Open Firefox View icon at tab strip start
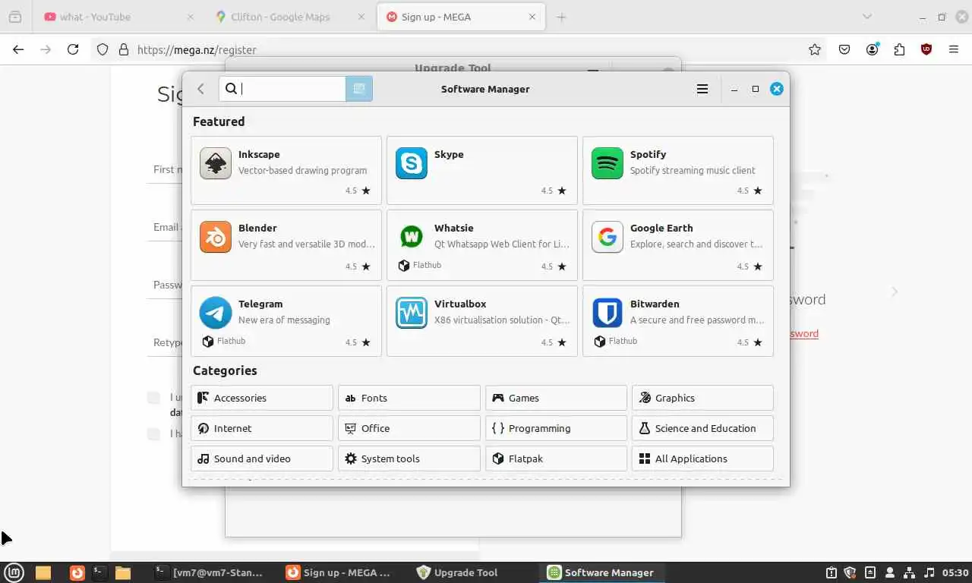The image size is (972, 583). coord(15,17)
